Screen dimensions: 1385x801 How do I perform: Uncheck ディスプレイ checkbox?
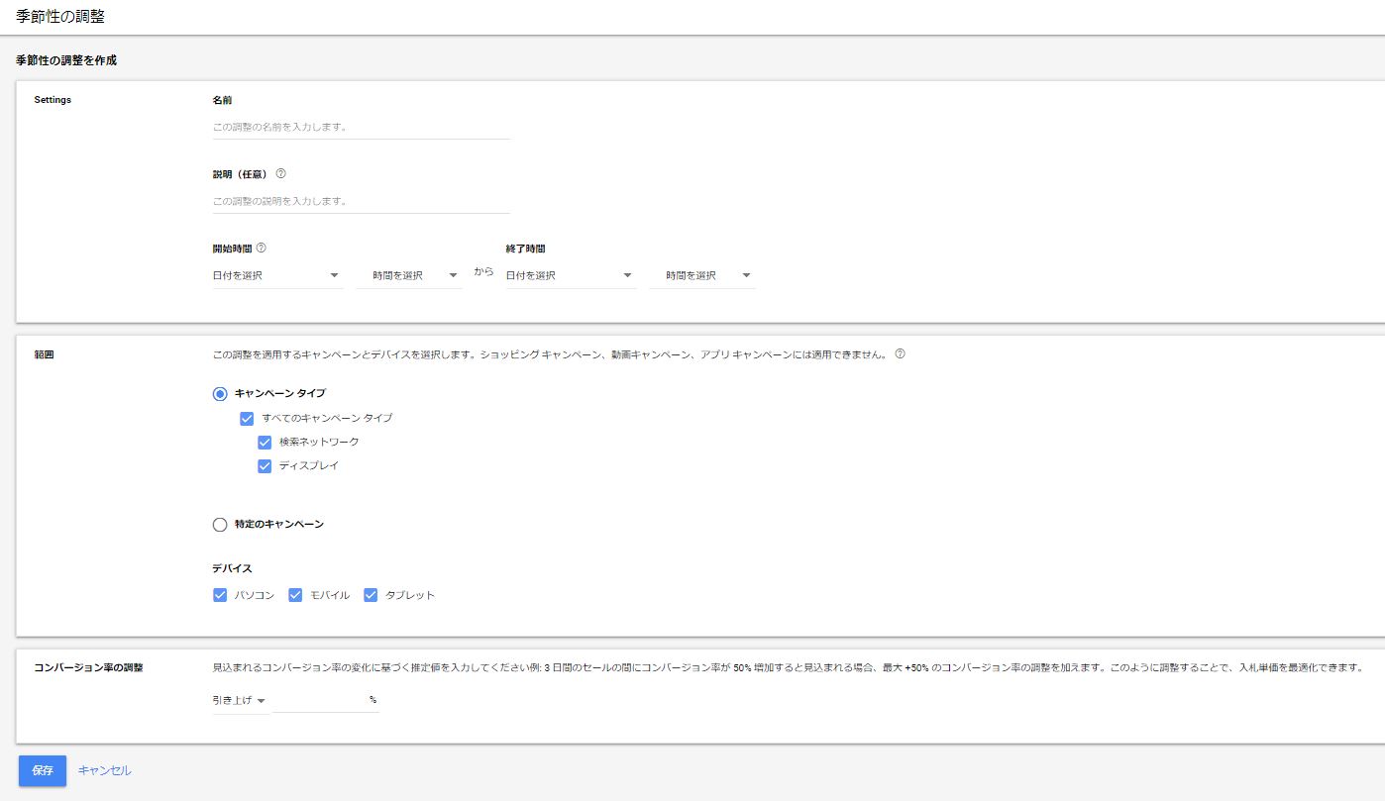pos(265,465)
